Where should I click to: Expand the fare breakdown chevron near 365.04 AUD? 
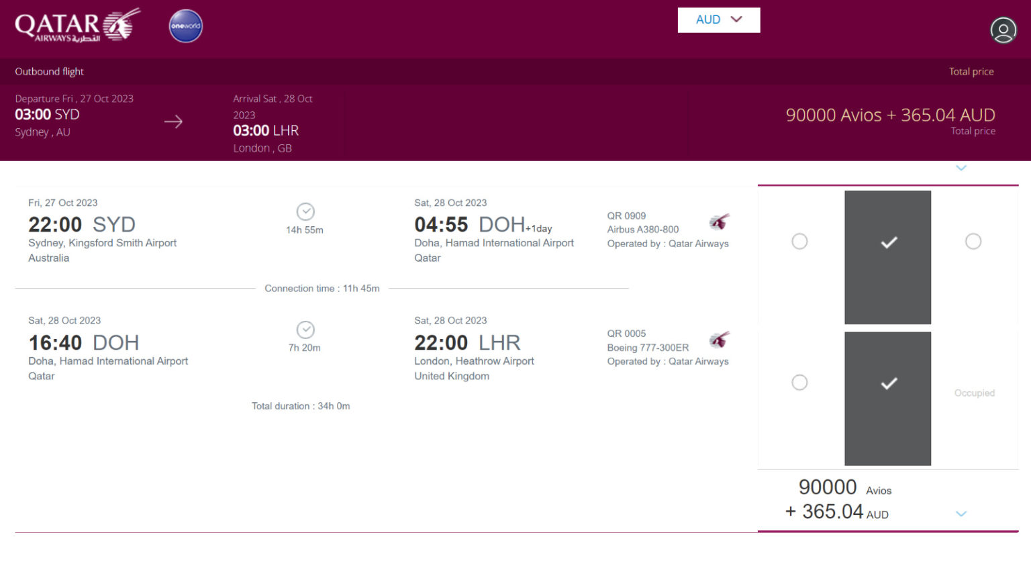coord(960,513)
